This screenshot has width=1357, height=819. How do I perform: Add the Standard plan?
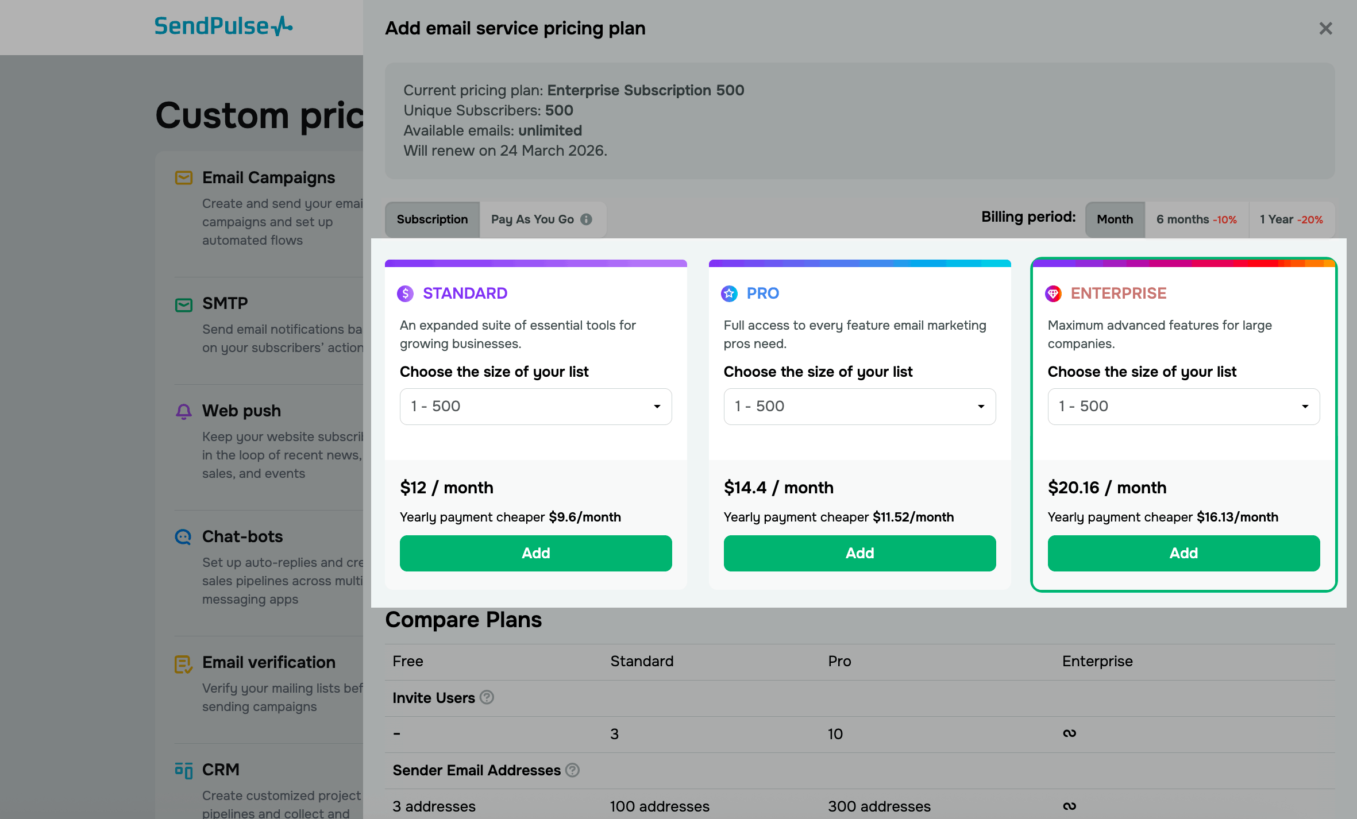click(535, 553)
